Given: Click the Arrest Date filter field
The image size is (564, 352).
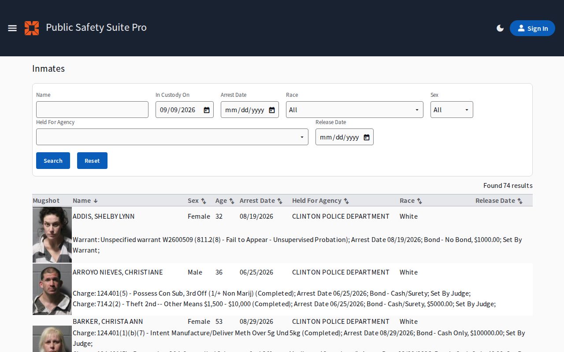Looking at the screenshot, I should tap(250, 110).
